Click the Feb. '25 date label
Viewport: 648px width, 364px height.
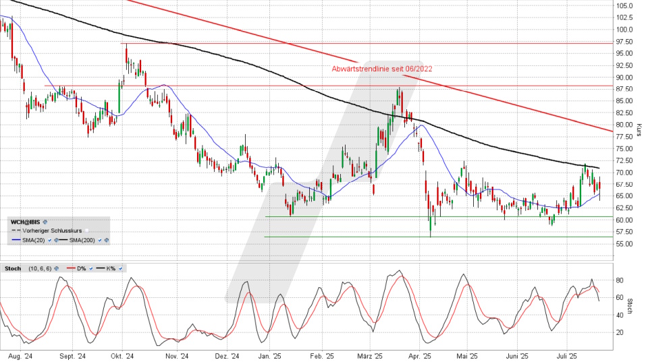(321, 356)
